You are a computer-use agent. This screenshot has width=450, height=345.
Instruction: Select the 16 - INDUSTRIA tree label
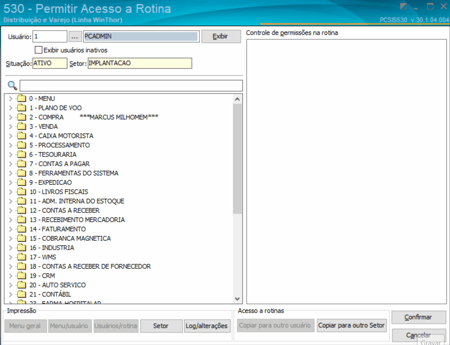coord(52,248)
